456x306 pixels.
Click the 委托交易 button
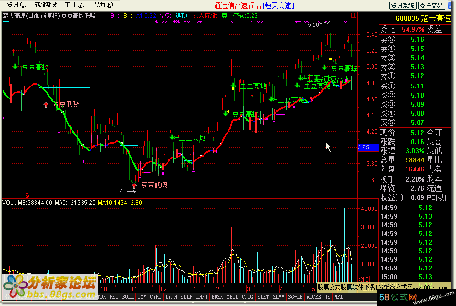click(x=432, y=6)
